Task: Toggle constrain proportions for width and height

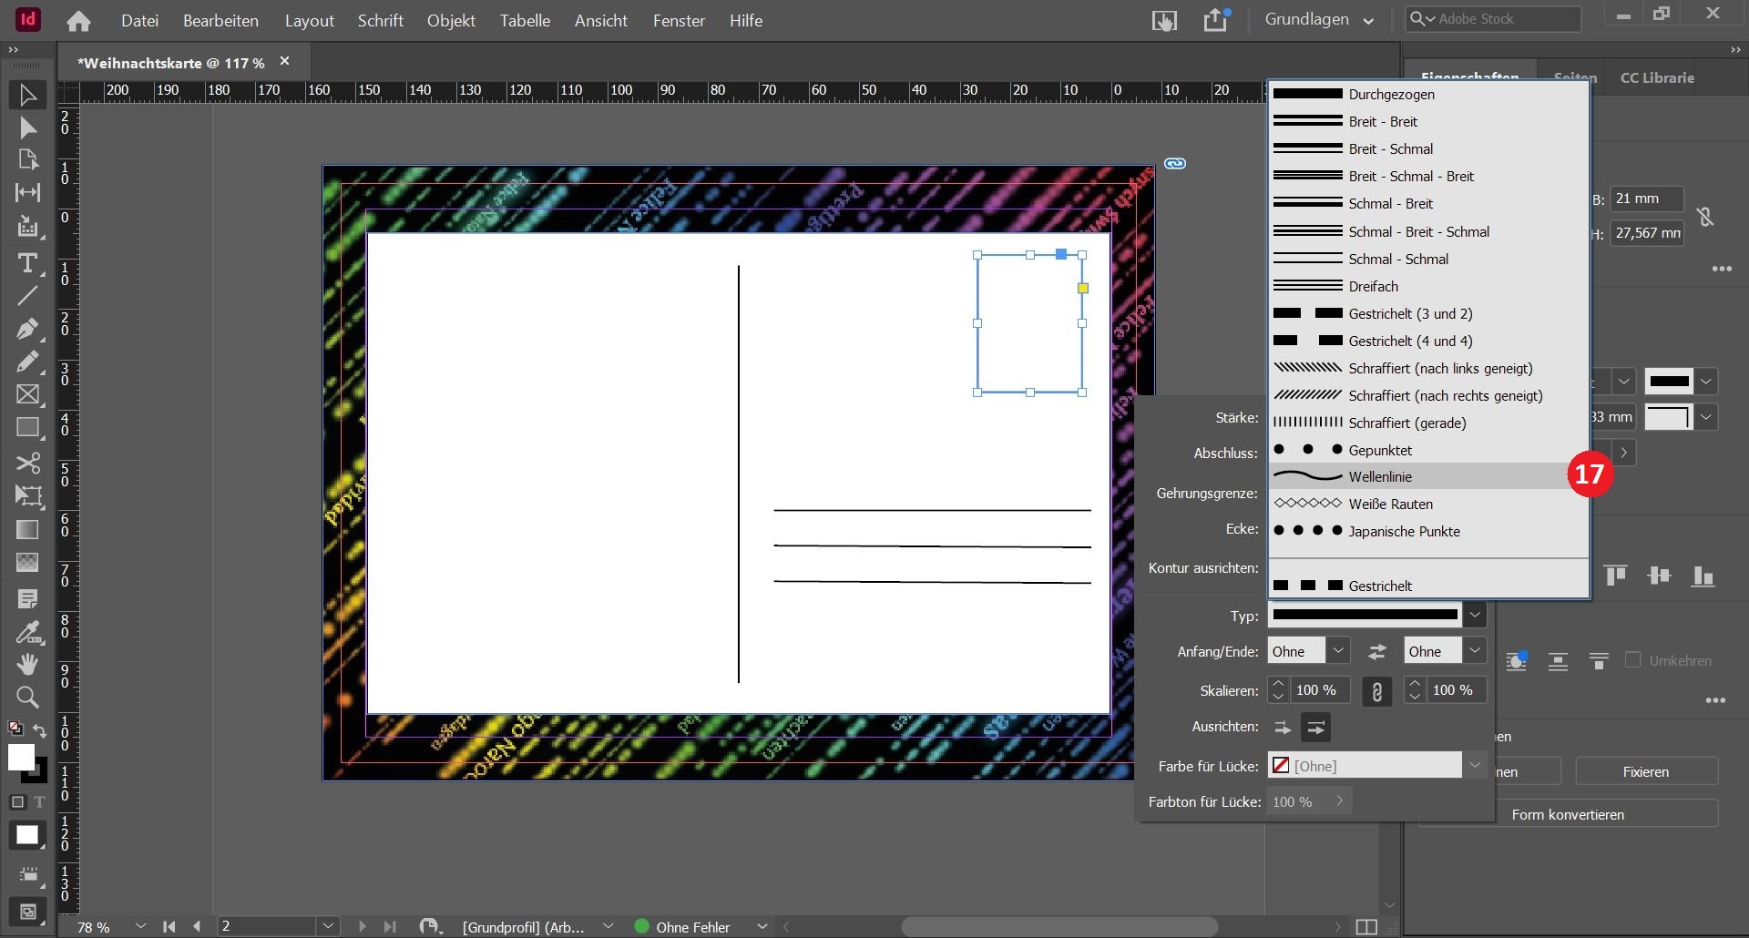Action: (1704, 217)
